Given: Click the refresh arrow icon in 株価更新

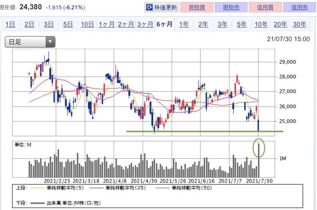Looking at the screenshot, I should (x=149, y=8).
